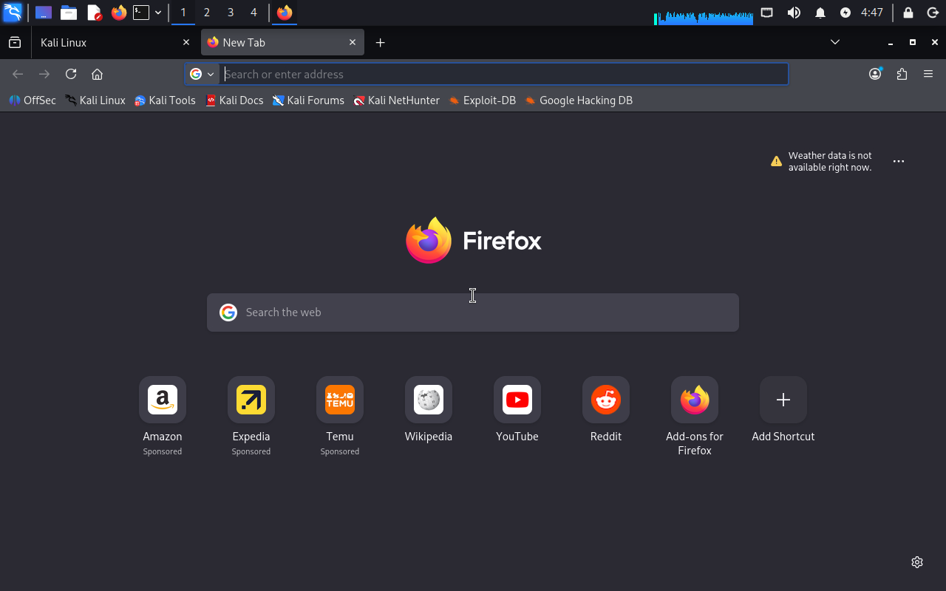
Task: Open the weather widget three-dot menu
Action: pyautogui.click(x=899, y=161)
